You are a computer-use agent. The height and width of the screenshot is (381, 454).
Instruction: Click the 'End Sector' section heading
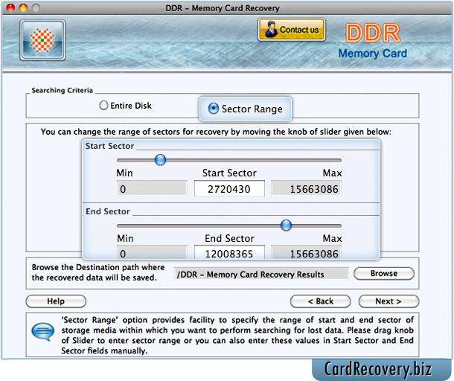108,211
